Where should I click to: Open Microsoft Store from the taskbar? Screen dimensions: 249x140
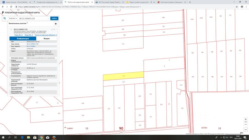(x=35, y=137)
